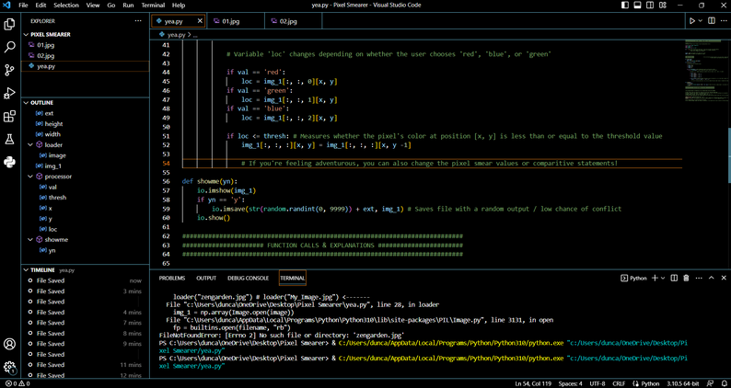Viewport: 731px width, 388px height.
Task: Toggle the secondary side bar layout
Action: [x=650, y=6]
